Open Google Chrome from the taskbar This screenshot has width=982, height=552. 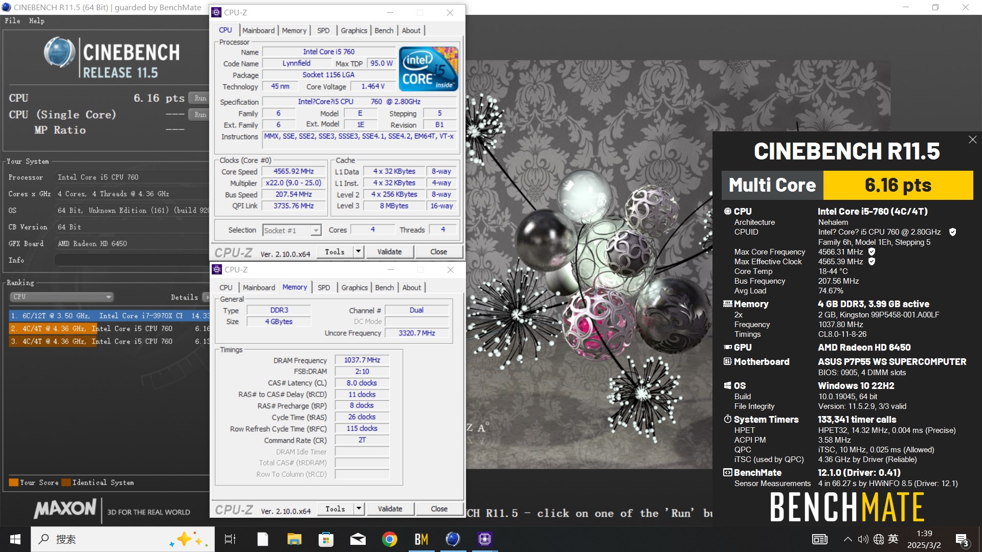coord(390,539)
